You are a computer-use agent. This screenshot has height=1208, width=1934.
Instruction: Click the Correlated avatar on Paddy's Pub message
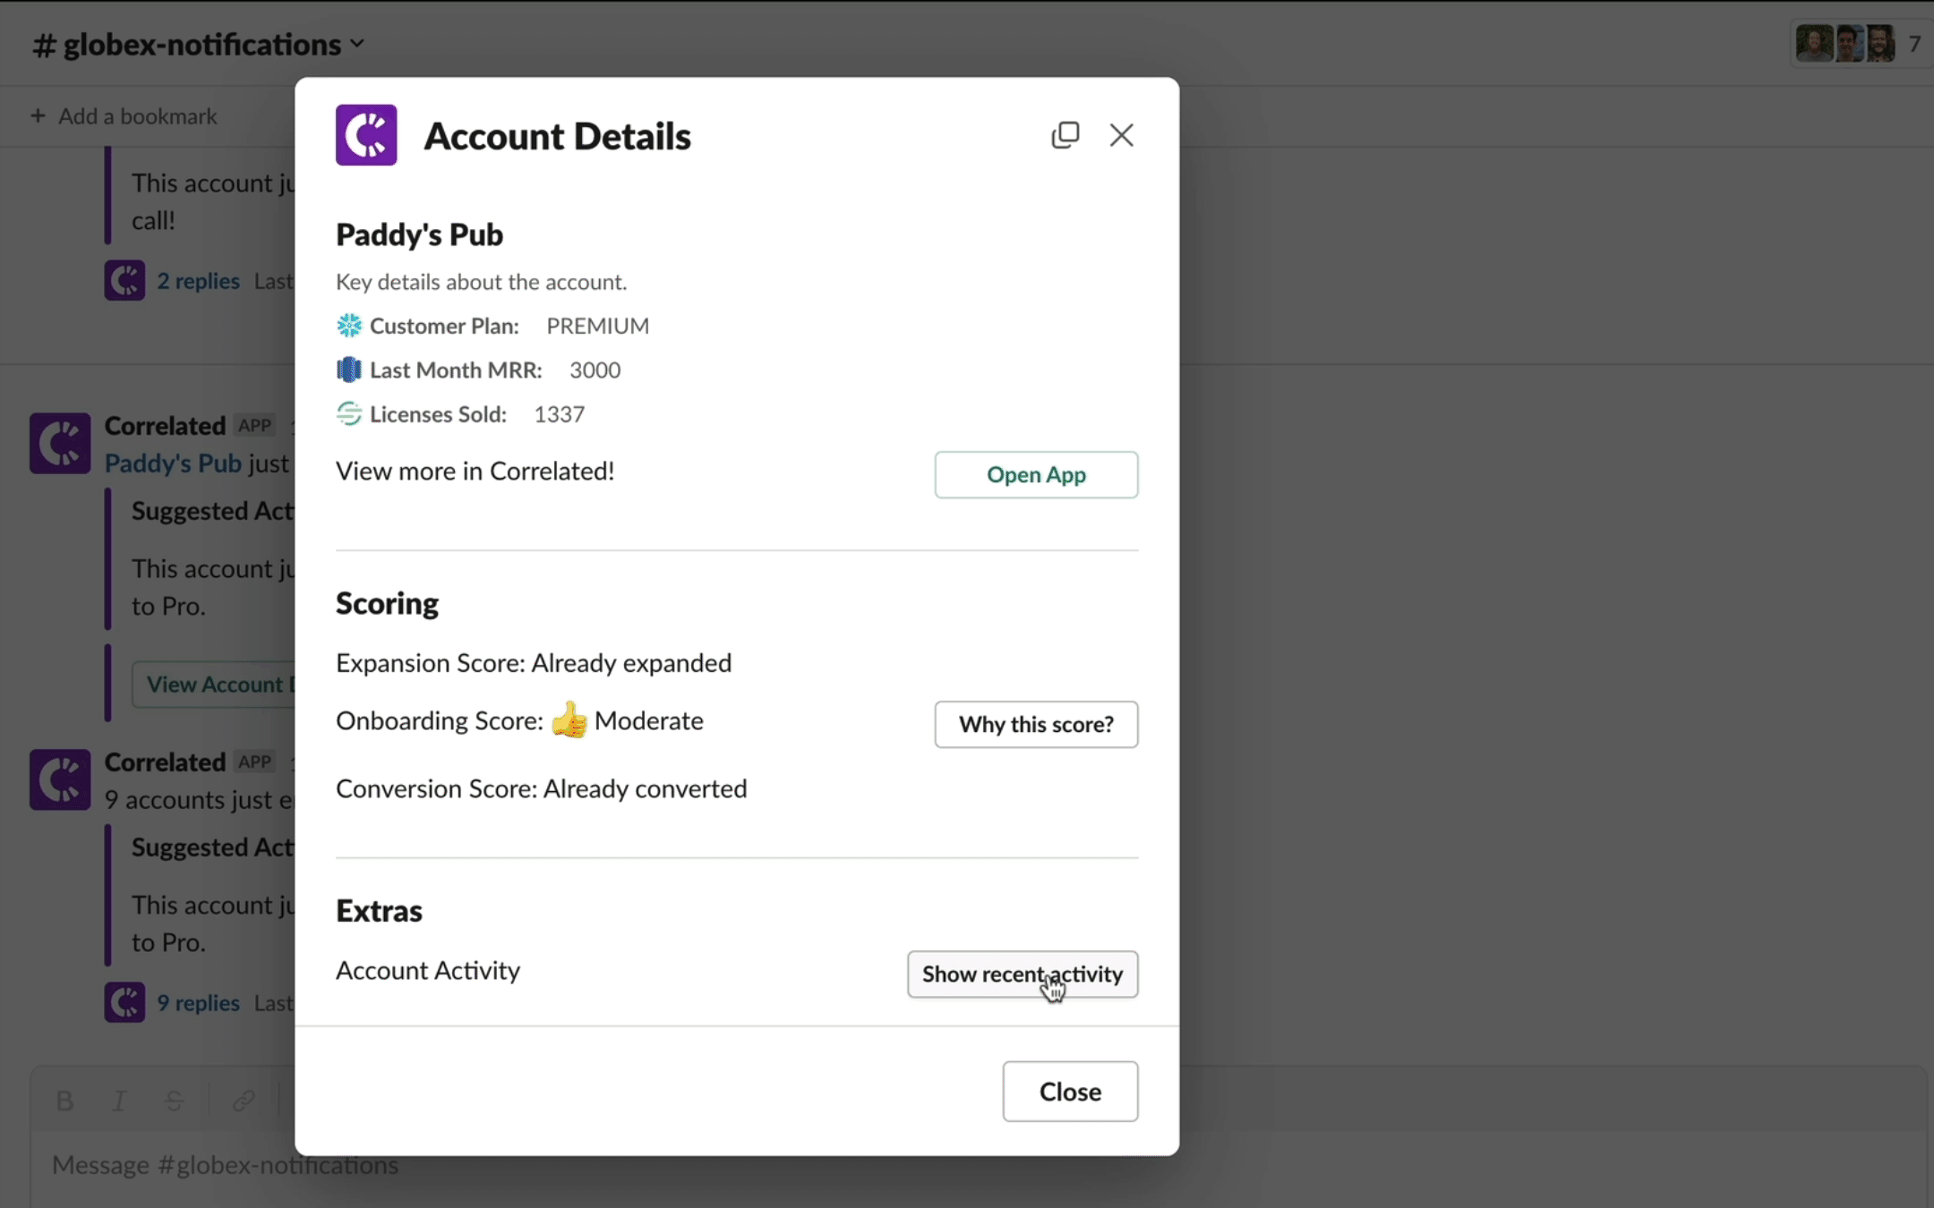tap(60, 443)
